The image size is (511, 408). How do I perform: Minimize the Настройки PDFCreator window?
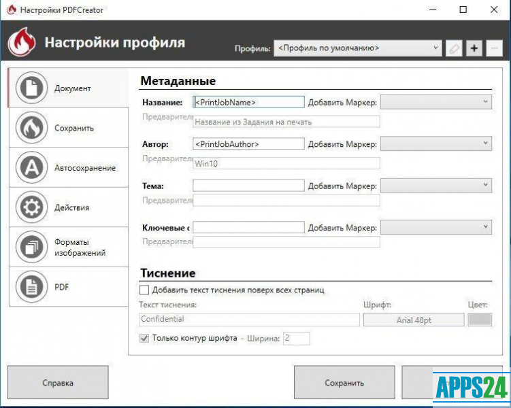point(433,10)
